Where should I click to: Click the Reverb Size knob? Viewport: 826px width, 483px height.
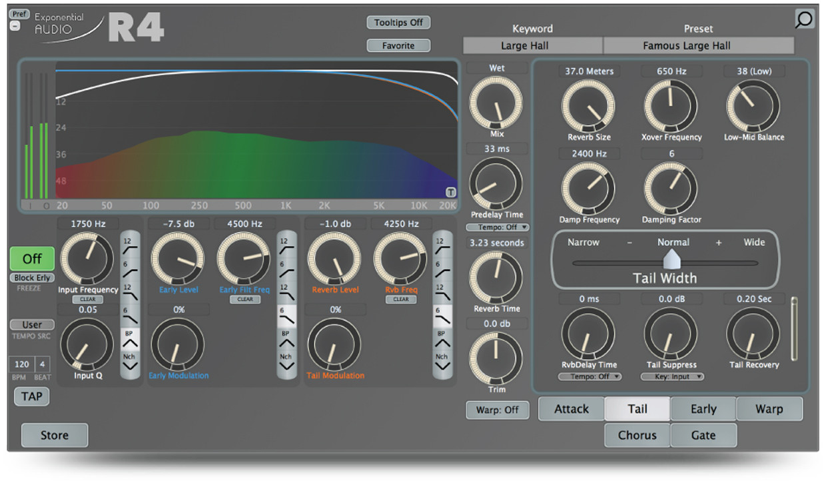[x=589, y=106]
